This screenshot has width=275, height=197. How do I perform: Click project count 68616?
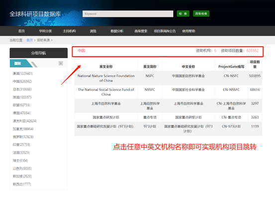click(x=255, y=90)
